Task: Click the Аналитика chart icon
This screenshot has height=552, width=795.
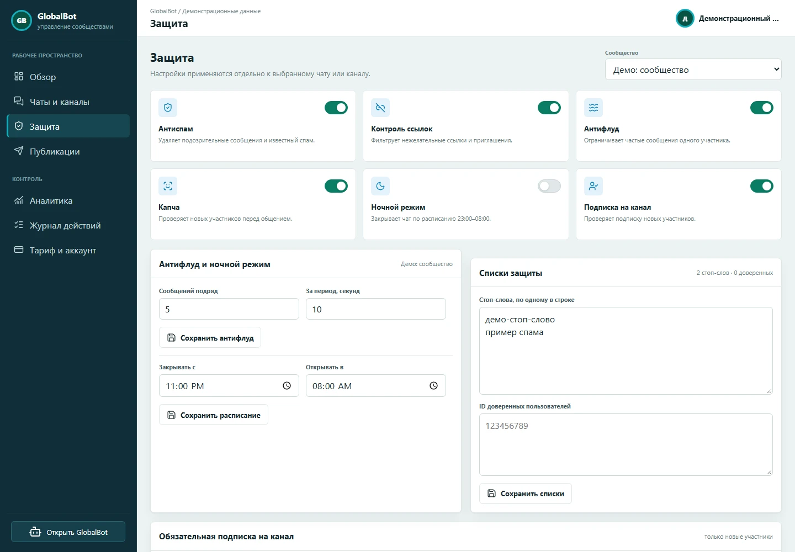Action: tap(19, 200)
